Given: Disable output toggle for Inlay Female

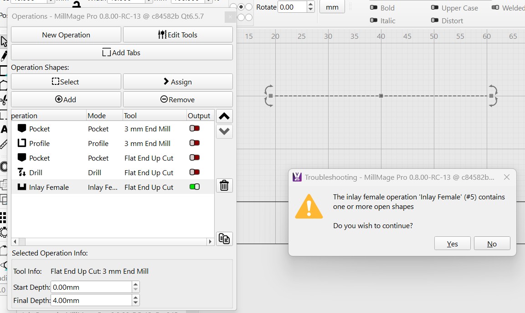Looking at the screenshot, I should (x=195, y=187).
